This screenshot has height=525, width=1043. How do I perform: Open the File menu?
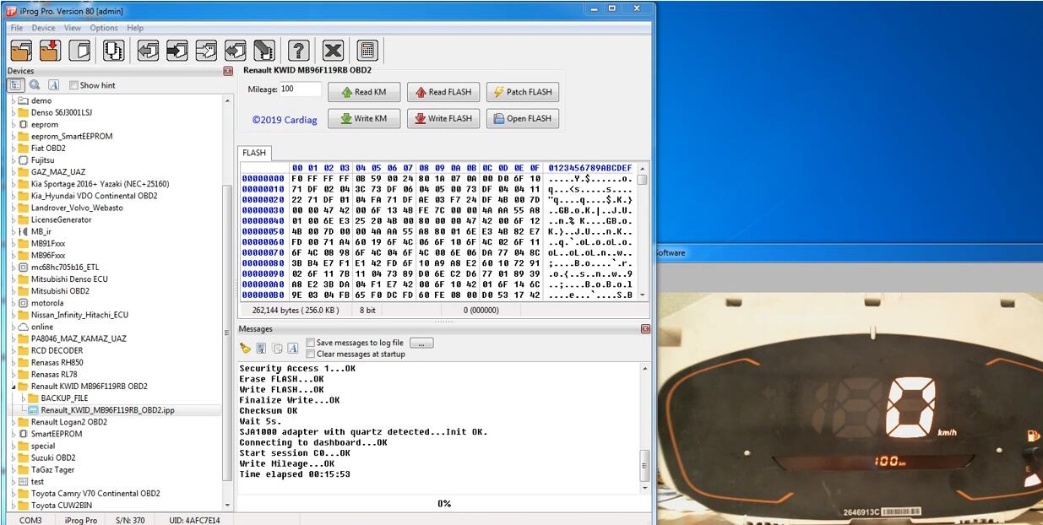pos(17,28)
